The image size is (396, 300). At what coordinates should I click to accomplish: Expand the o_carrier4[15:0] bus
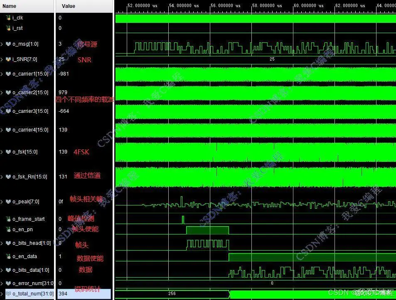pos(2,130)
